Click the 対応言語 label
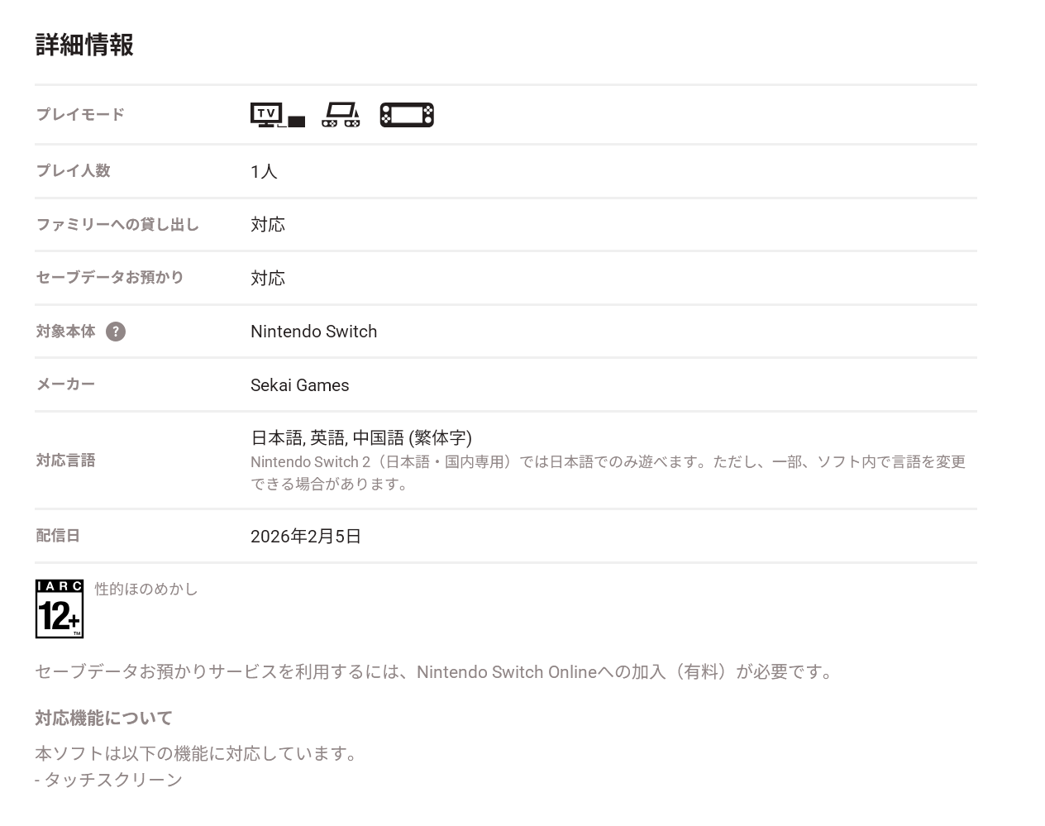The width and height of the screenshot is (1045, 826). tap(65, 460)
